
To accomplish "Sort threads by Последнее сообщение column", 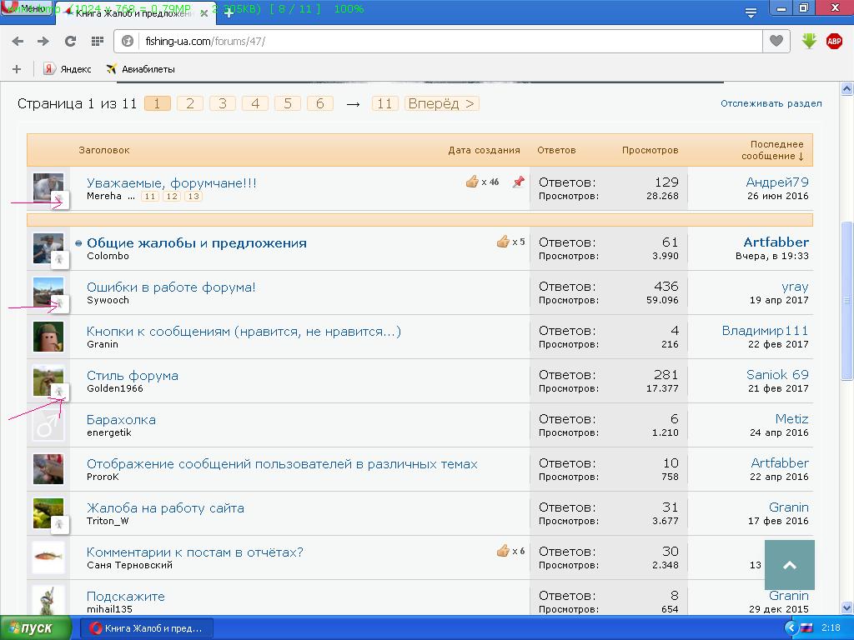I will coord(776,150).
